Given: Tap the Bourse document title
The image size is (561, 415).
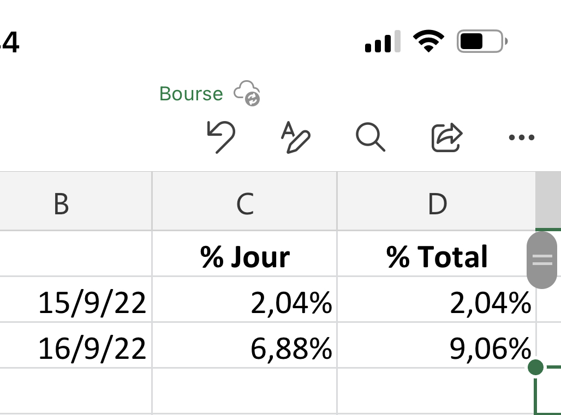Looking at the screenshot, I should [x=191, y=94].
